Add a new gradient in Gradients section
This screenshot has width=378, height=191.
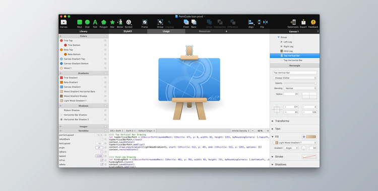(x=60, y=73)
